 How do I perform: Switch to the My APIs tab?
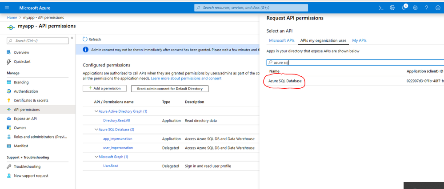[360, 40]
